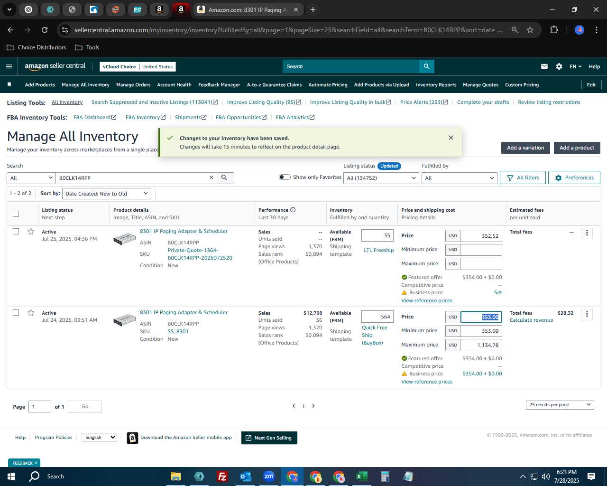Screen dimensions: 607x486
Task: Check the select-all listings checkbox
Action: [16, 214]
